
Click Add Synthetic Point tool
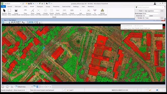pyautogui.click(x=81, y=12)
